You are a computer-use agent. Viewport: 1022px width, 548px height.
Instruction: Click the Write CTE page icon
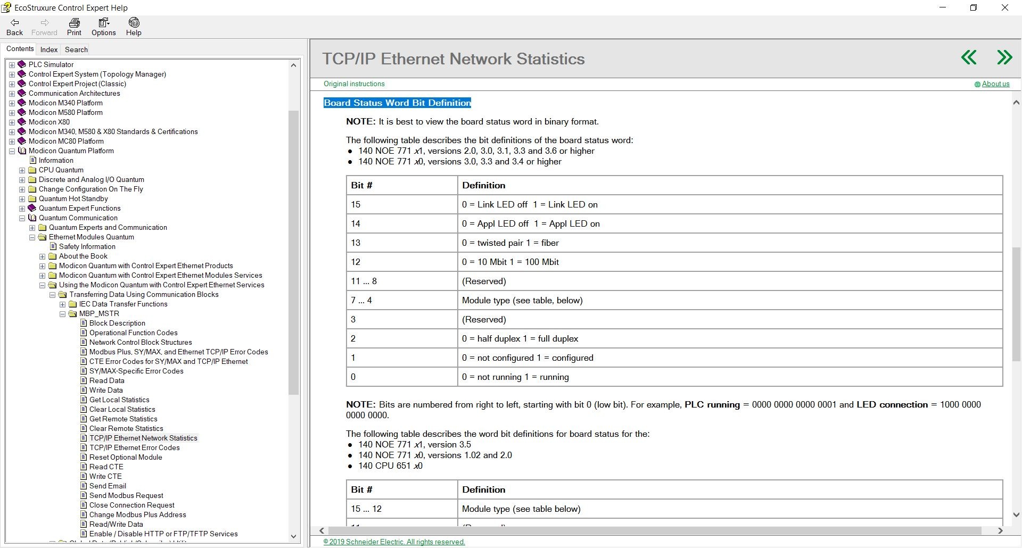(x=84, y=476)
